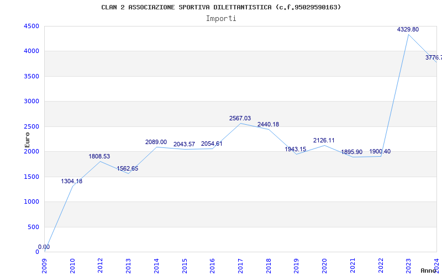
Task: Select the 1900.40 data label
Action: pos(380,151)
